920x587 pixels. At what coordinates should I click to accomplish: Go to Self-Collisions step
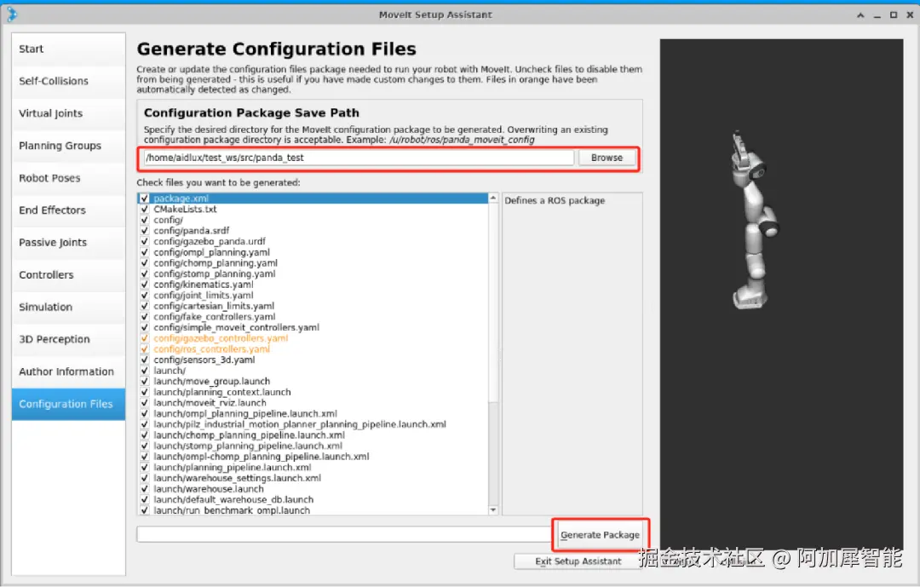69,81
